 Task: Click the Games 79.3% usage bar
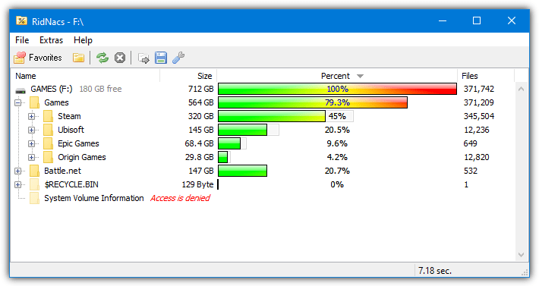click(313, 102)
